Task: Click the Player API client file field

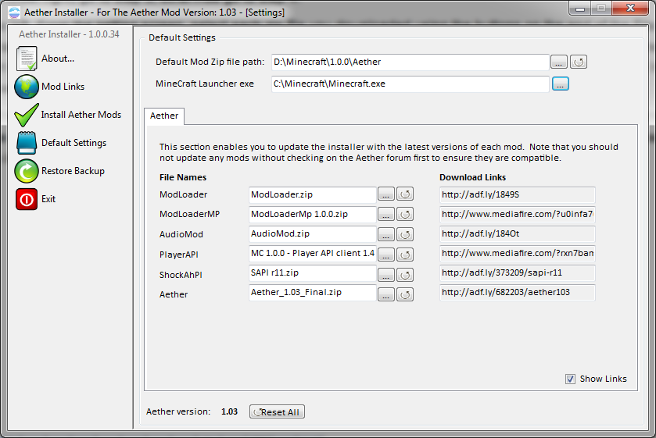Action: (x=313, y=253)
